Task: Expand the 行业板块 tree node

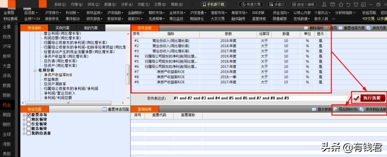Action: 24,124
